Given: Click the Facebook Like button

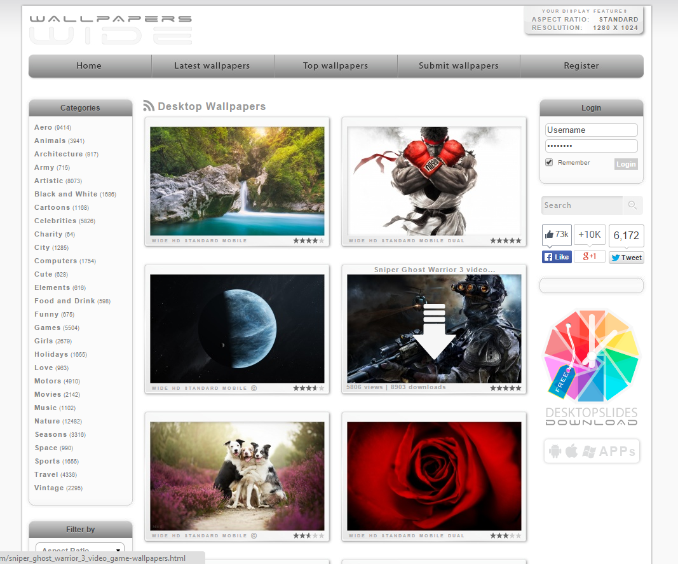Looking at the screenshot, I should pyautogui.click(x=557, y=258).
